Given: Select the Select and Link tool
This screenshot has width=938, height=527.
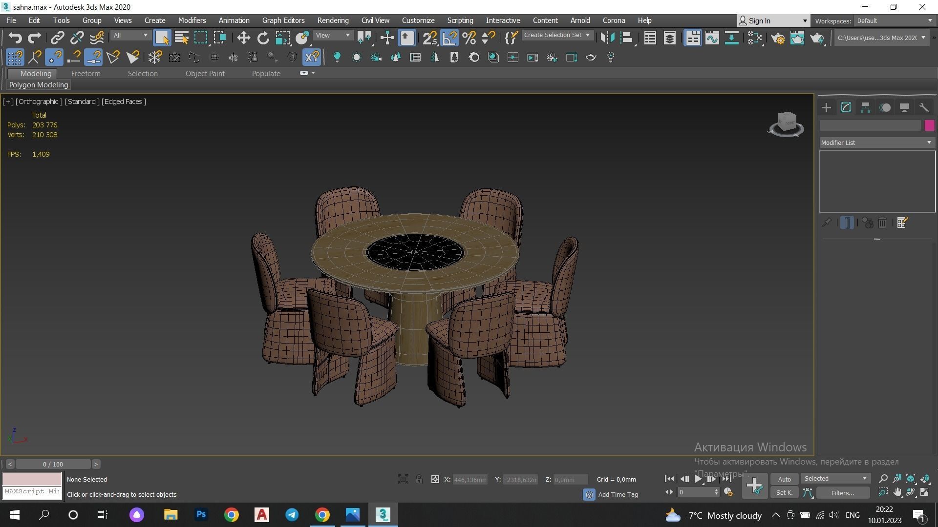Looking at the screenshot, I should point(57,38).
